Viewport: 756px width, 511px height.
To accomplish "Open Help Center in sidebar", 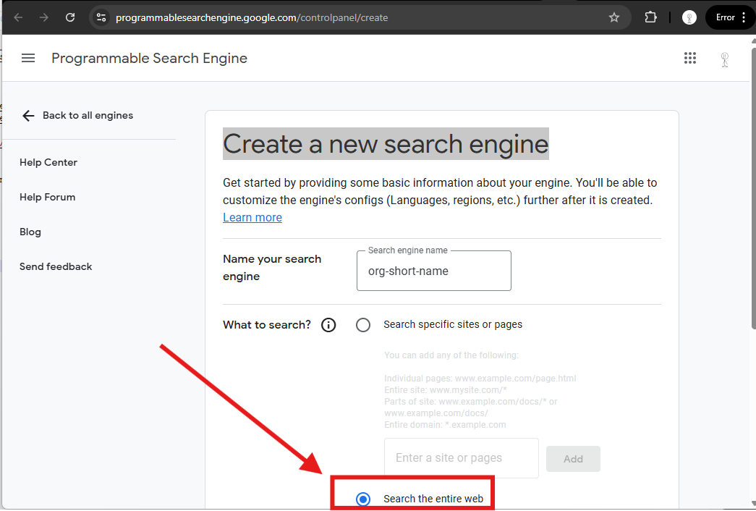I will coord(48,162).
